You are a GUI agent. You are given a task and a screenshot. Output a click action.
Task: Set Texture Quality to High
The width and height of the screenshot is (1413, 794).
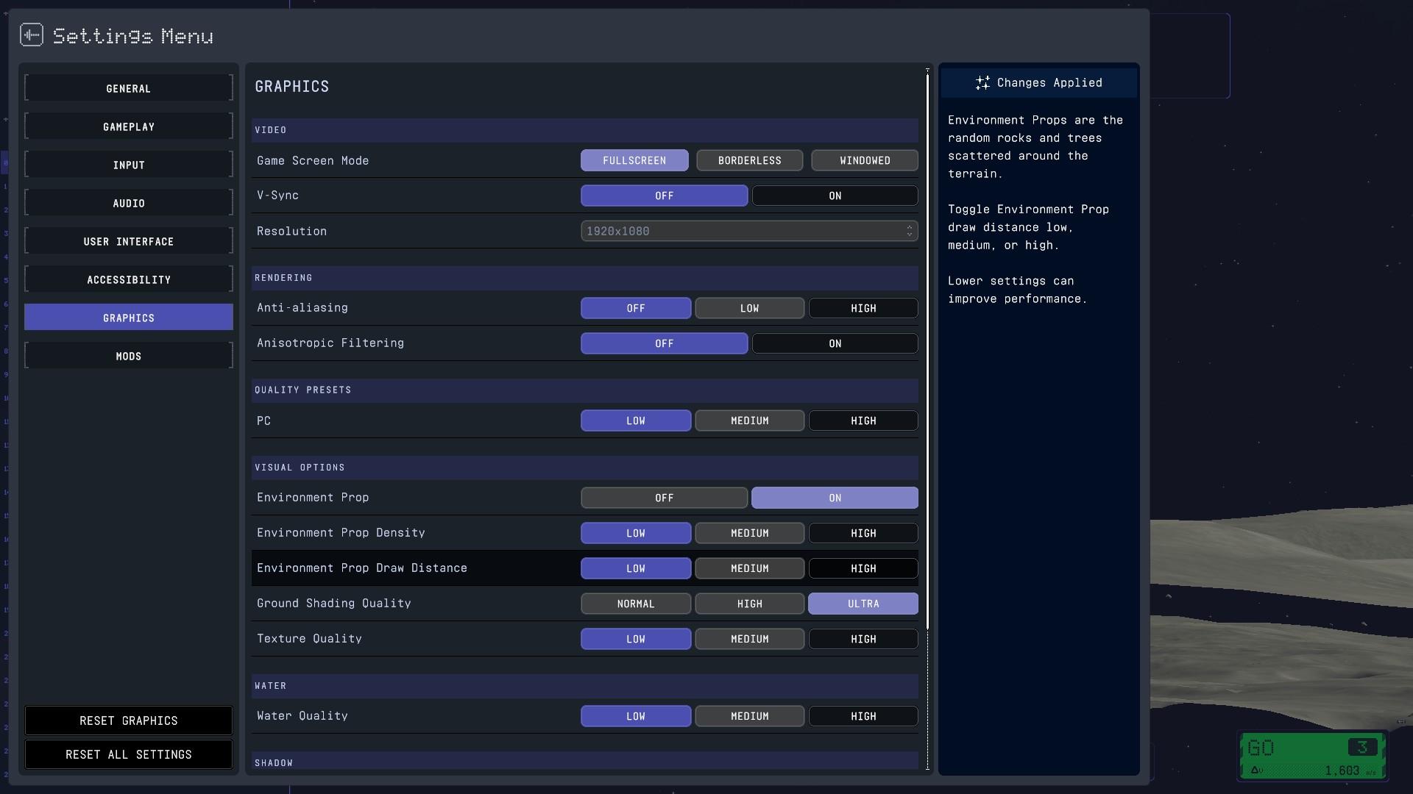coord(863,639)
